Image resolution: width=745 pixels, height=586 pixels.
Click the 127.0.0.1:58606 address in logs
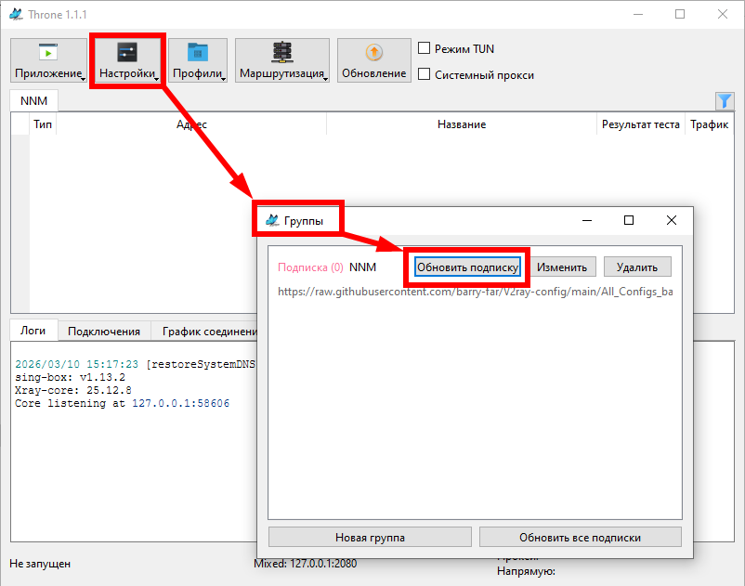180,403
